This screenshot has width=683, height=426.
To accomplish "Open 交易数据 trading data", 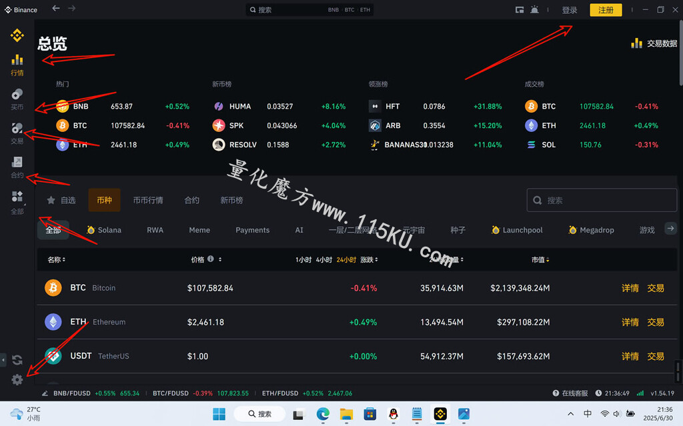I will tap(654, 43).
